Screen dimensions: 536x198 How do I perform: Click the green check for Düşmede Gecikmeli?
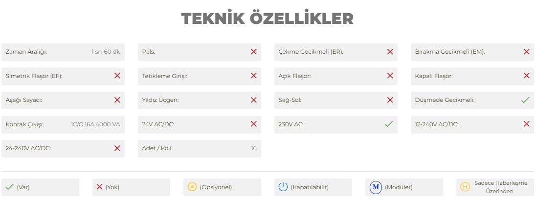(525, 100)
